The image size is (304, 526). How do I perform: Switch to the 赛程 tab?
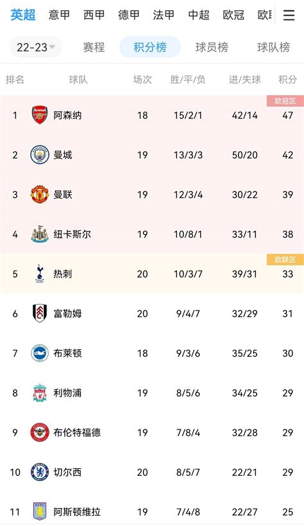coord(94,48)
